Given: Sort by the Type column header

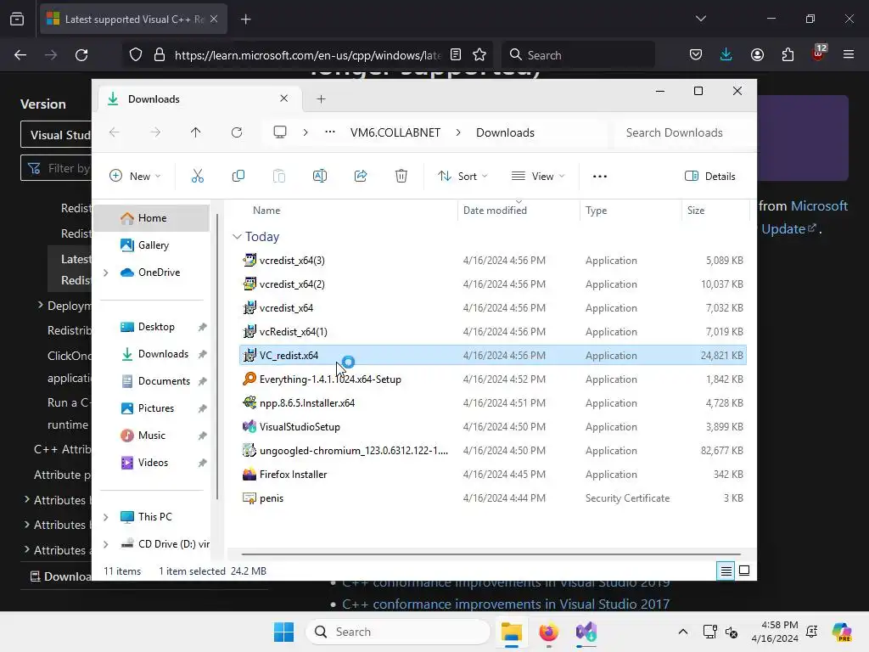Looking at the screenshot, I should [x=597, y=211].
